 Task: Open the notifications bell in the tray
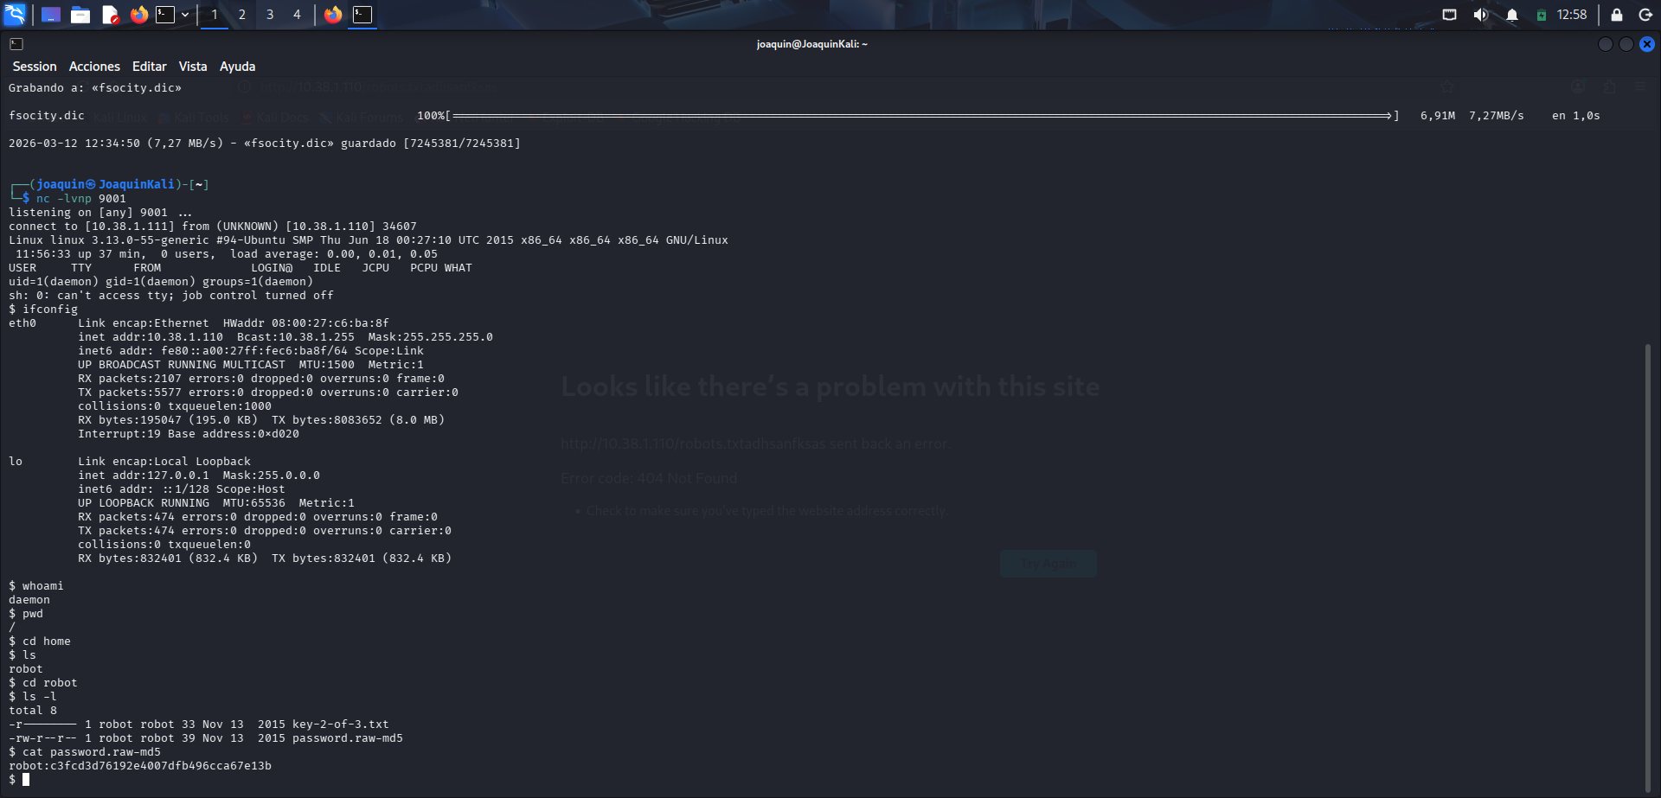click(1511, 14)
